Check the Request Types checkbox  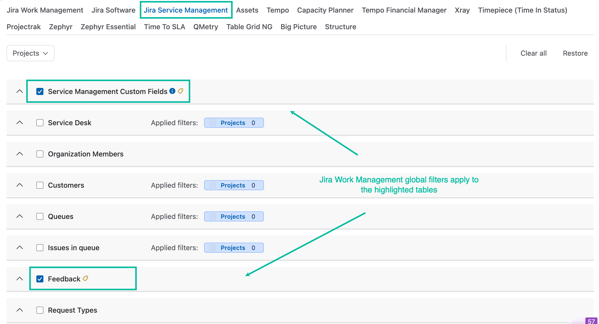40,310
